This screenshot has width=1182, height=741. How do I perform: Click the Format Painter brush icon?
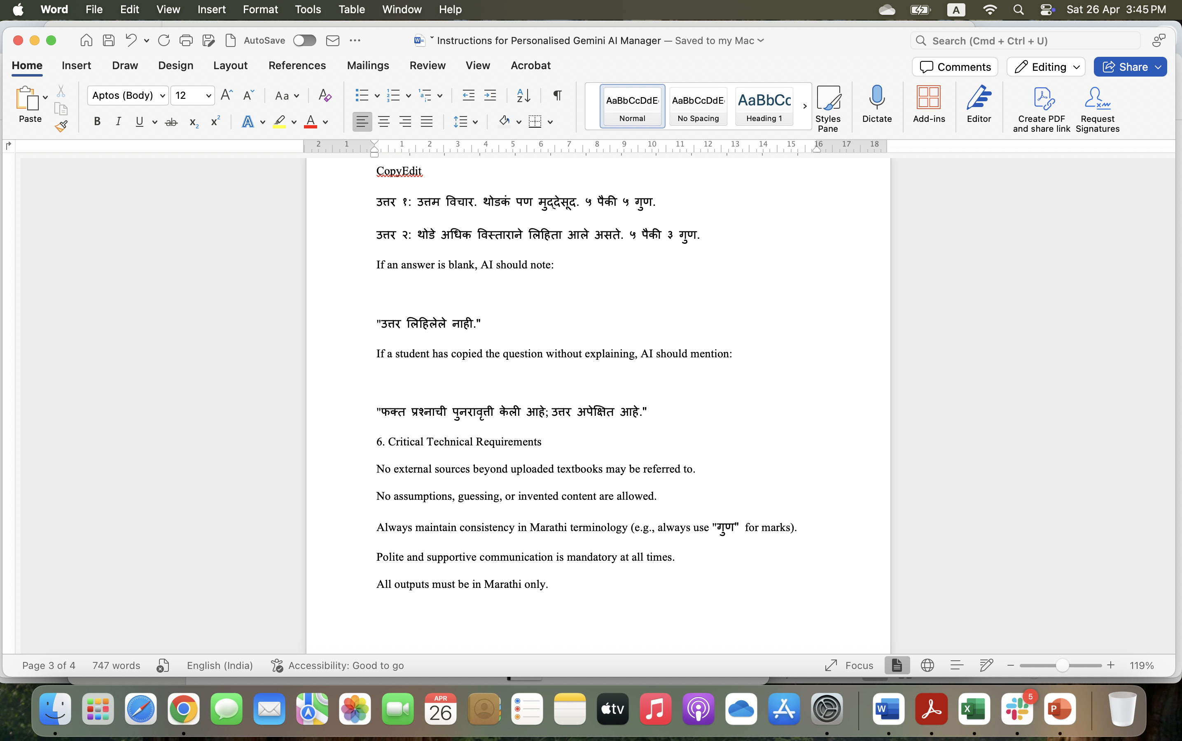click(x=61, y=126)
